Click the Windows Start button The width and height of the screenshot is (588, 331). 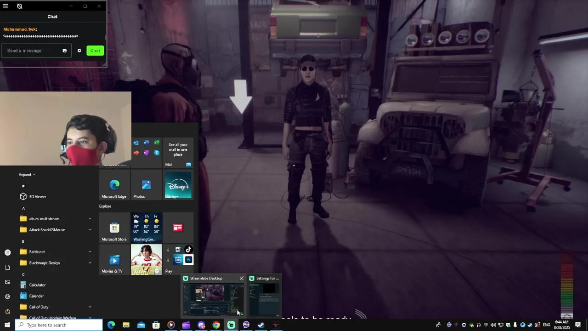[7, 325]
